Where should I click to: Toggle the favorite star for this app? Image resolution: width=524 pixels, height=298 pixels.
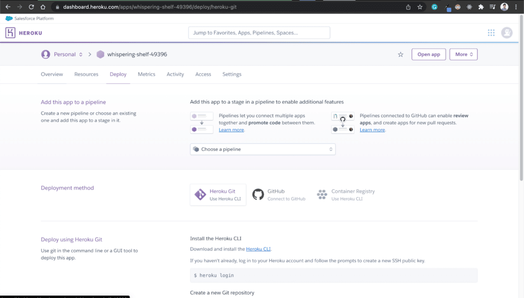coord(400,54)
